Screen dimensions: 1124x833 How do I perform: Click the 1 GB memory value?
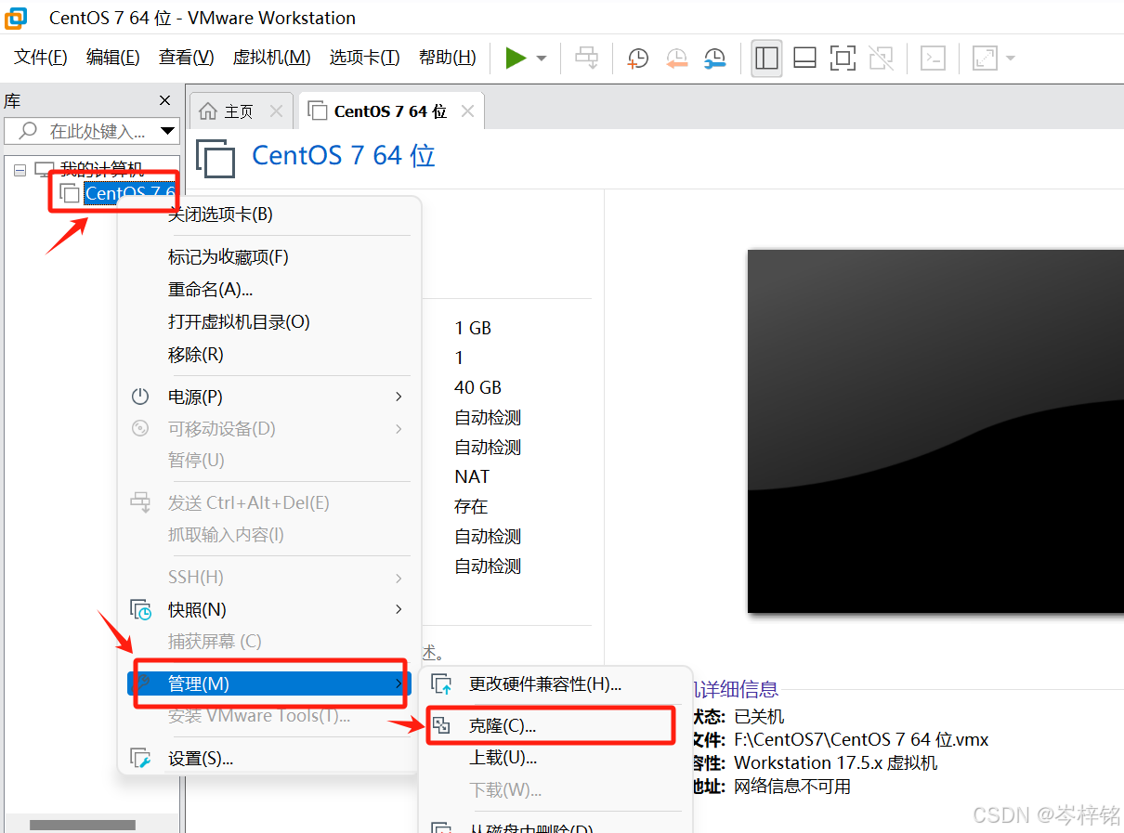[473, 328]
